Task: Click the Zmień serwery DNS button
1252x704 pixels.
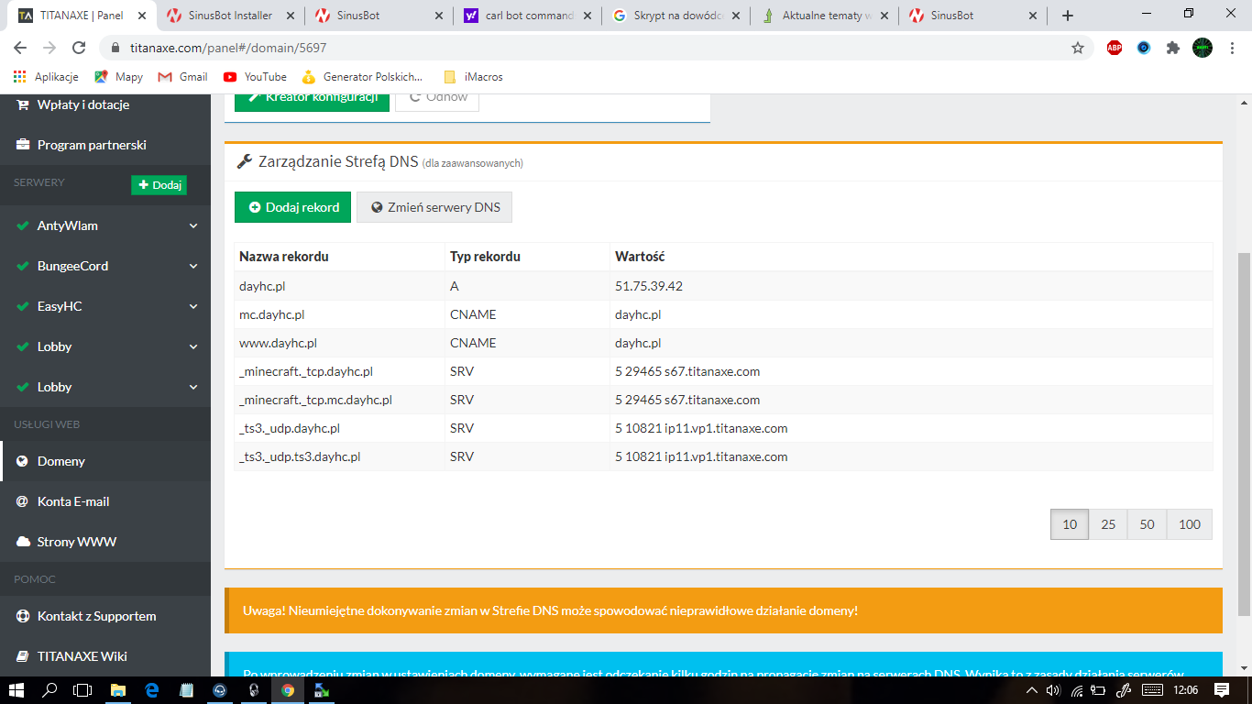Action: [434, 207]
